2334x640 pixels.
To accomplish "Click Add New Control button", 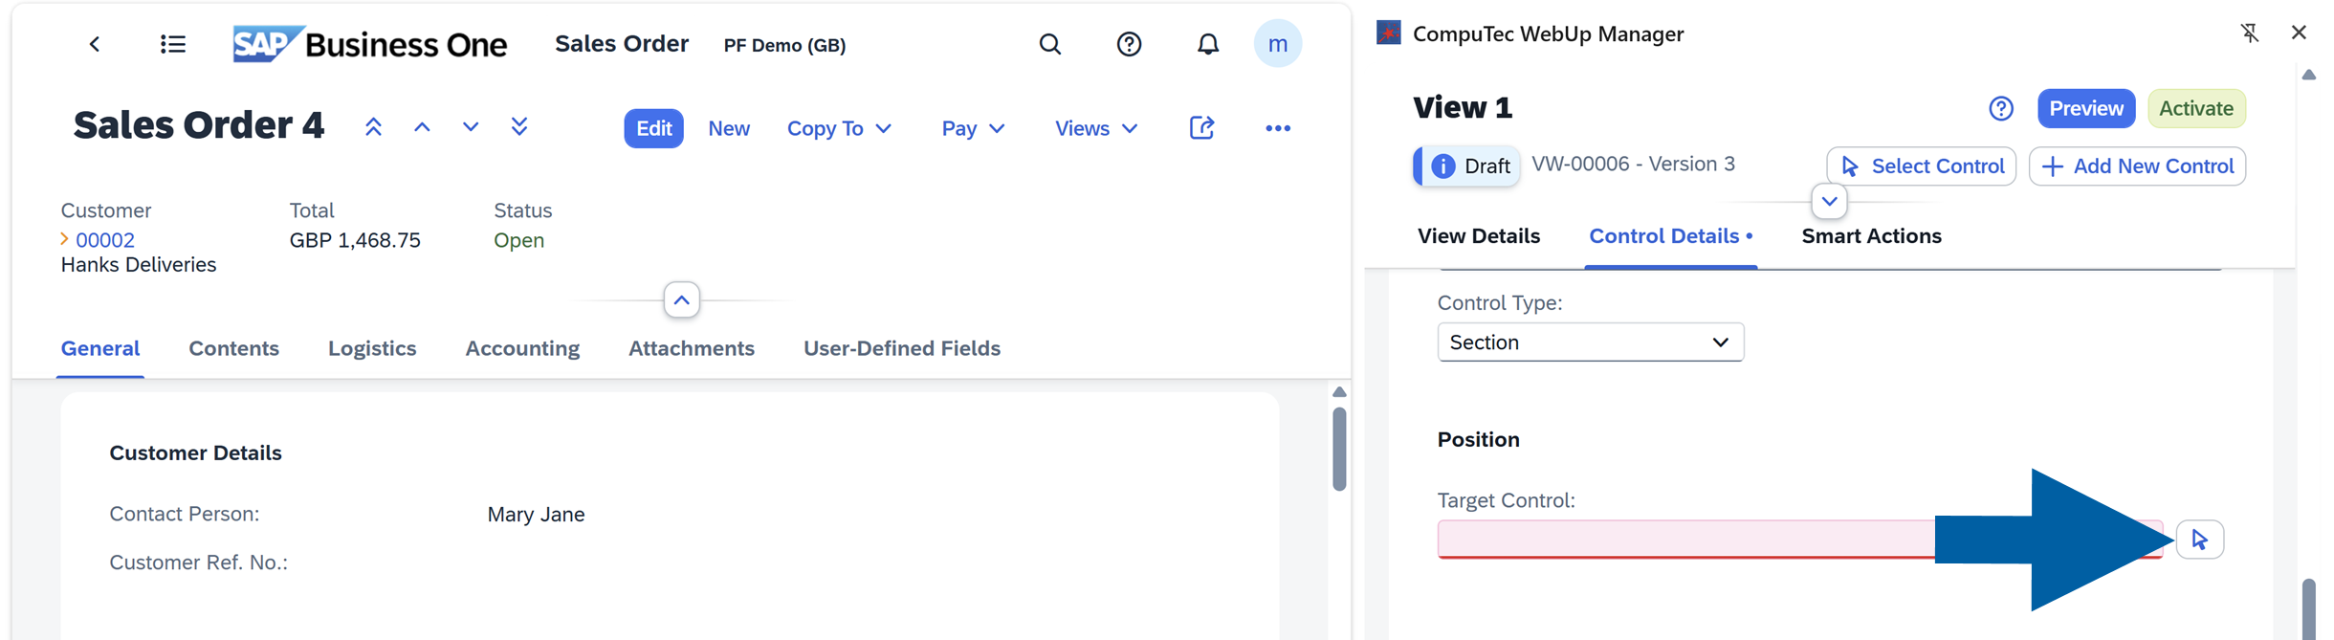I will pos(2137,166).
